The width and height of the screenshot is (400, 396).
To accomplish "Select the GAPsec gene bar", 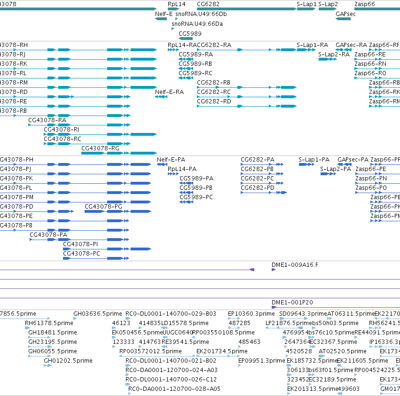I will 343,19.
